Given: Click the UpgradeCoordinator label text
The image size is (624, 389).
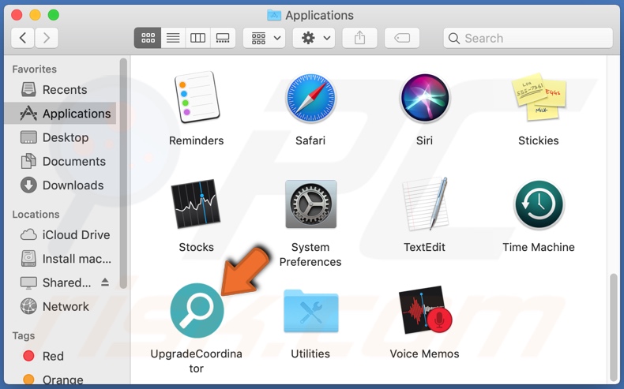Looking at the screenshot, I should click(x=196, y=361).
